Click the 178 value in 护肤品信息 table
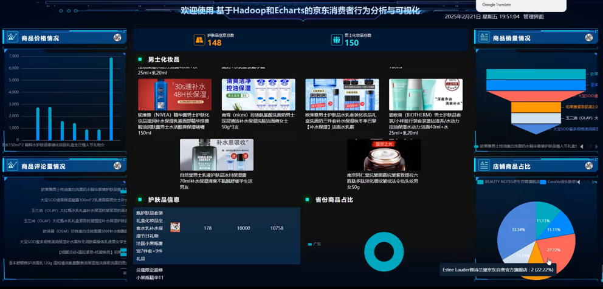The height and width of the screenshot is (289, 603). point(208,228)
